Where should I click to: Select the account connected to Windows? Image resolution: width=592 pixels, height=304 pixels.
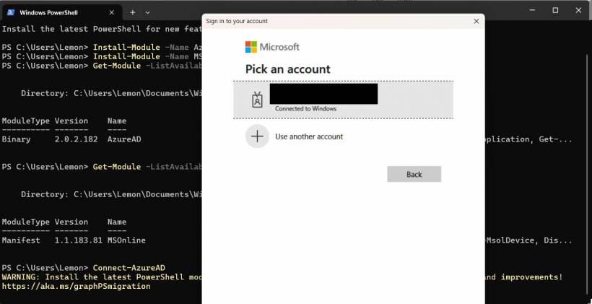(x=343, y=100)
